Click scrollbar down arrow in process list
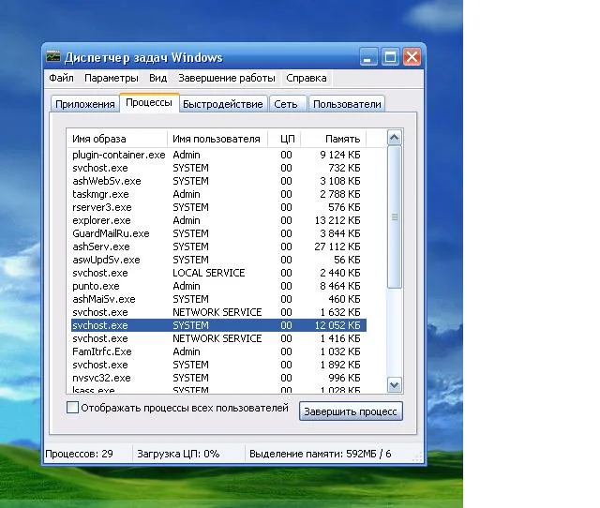Screen dimensions: 600x508 click(x=395, y=384)
